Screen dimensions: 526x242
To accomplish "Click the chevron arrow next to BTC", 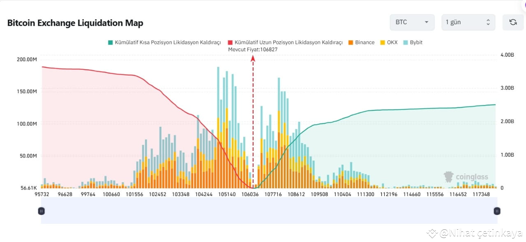I will click(427, 23).
